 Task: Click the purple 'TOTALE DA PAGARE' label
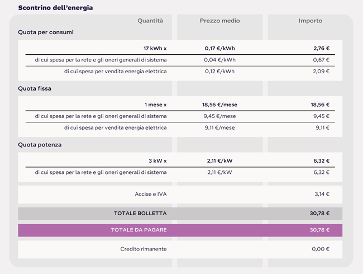click(x=138, y=230)
